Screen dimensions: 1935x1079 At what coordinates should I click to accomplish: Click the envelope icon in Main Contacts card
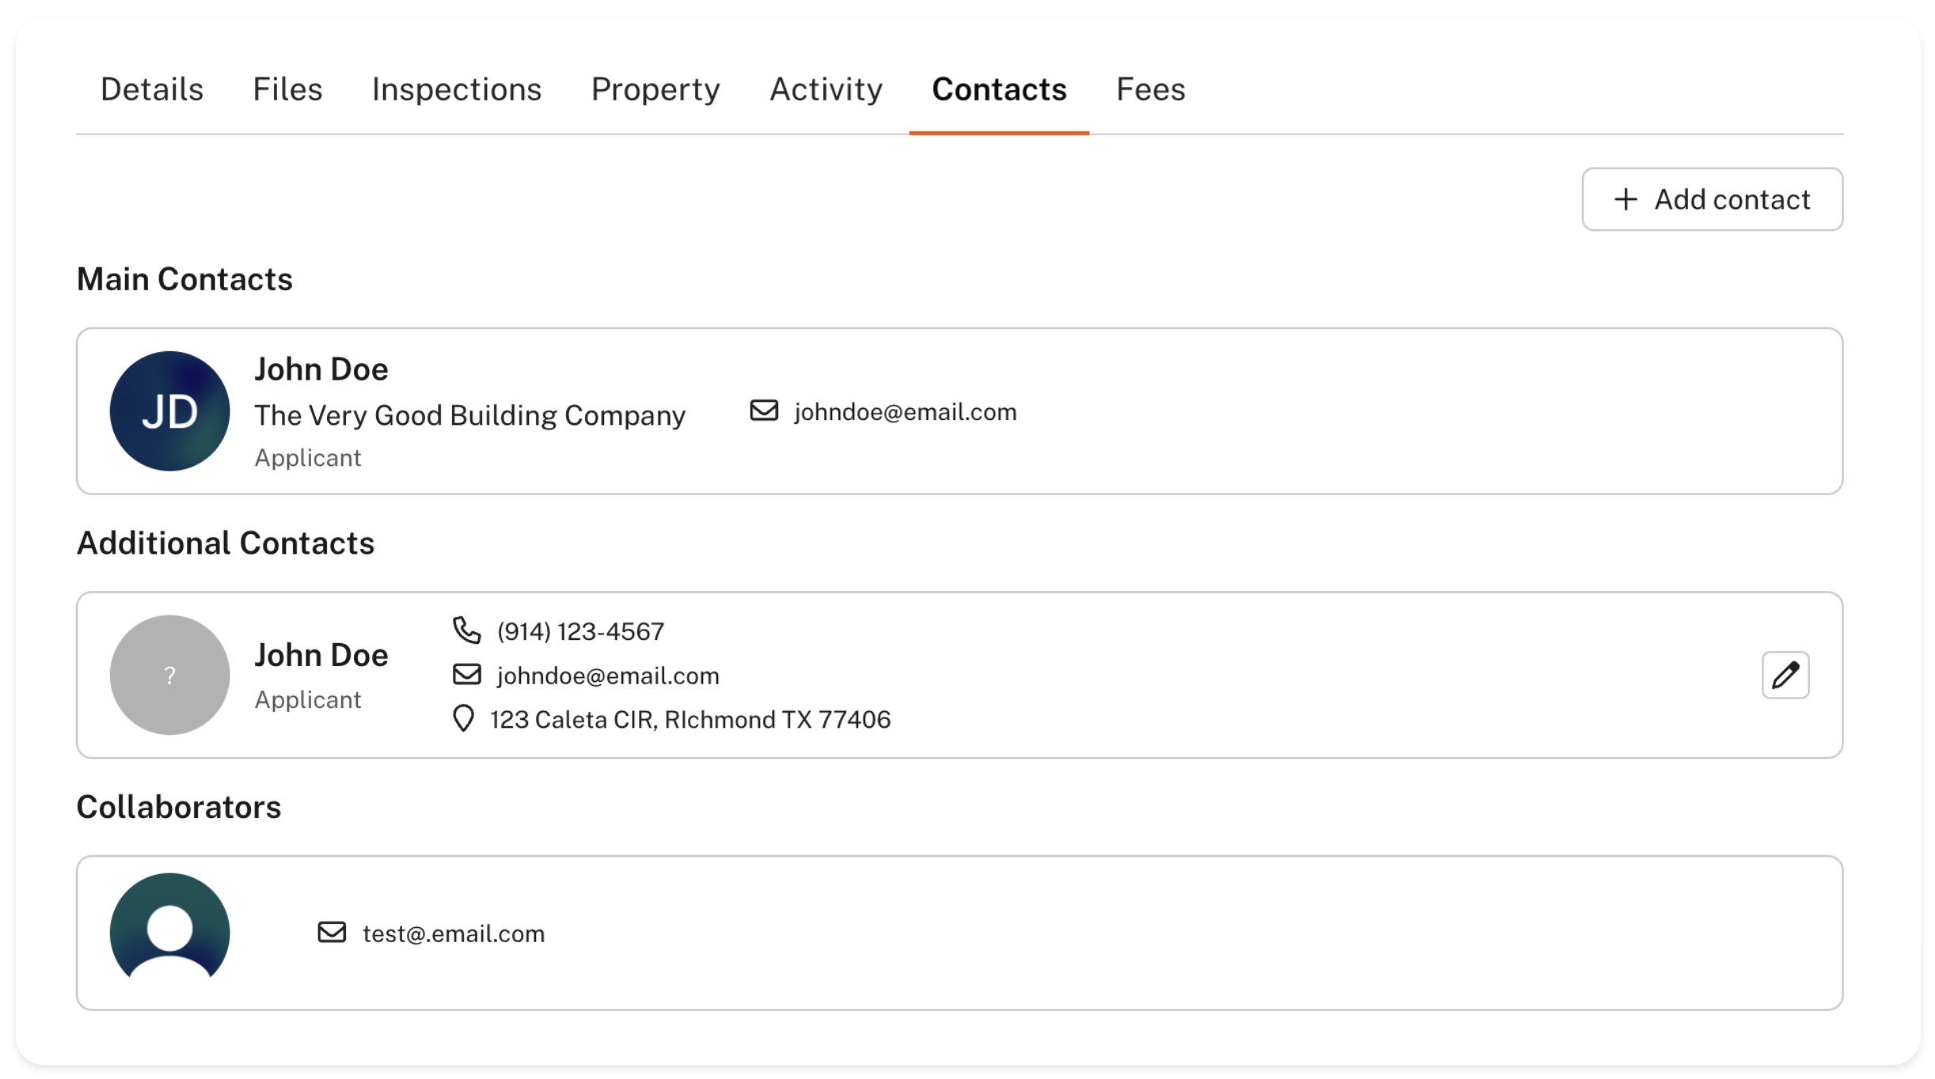click(x=764, y=411)
